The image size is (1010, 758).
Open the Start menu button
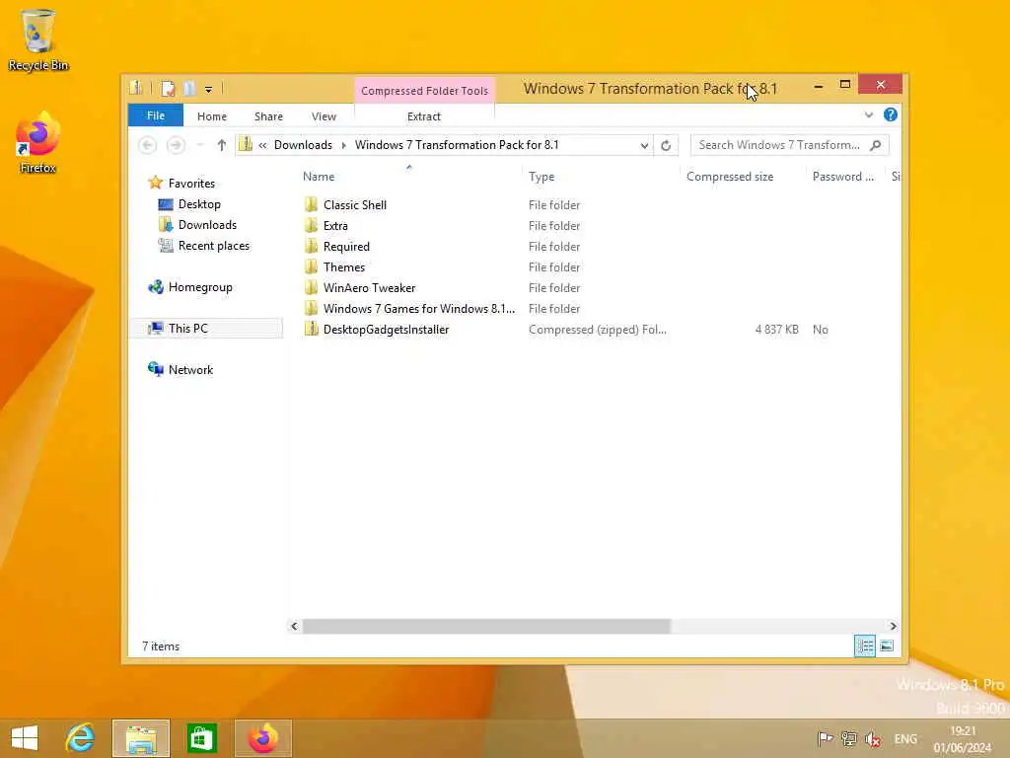click(x=25, y=738)
